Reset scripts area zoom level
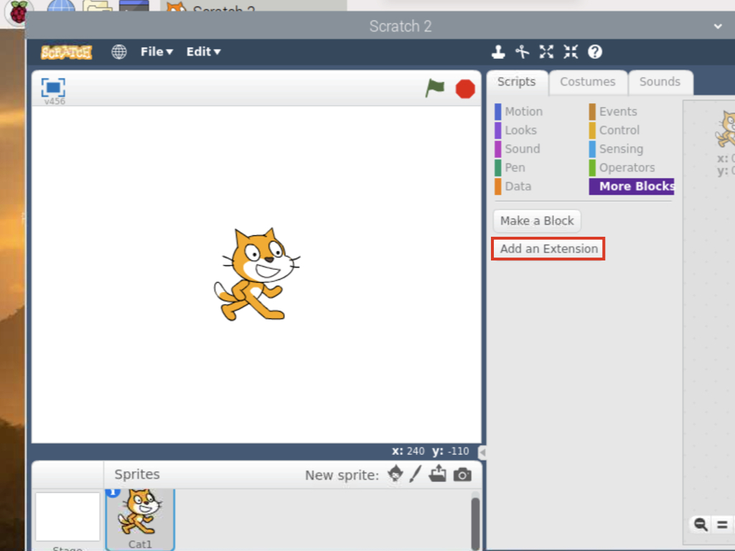Image resolution: width=735 pixels, height=551 pixels. pos(722,524)
